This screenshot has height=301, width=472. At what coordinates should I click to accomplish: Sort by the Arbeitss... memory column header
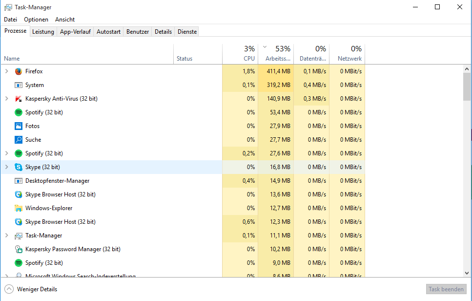(x=276, y=54)
